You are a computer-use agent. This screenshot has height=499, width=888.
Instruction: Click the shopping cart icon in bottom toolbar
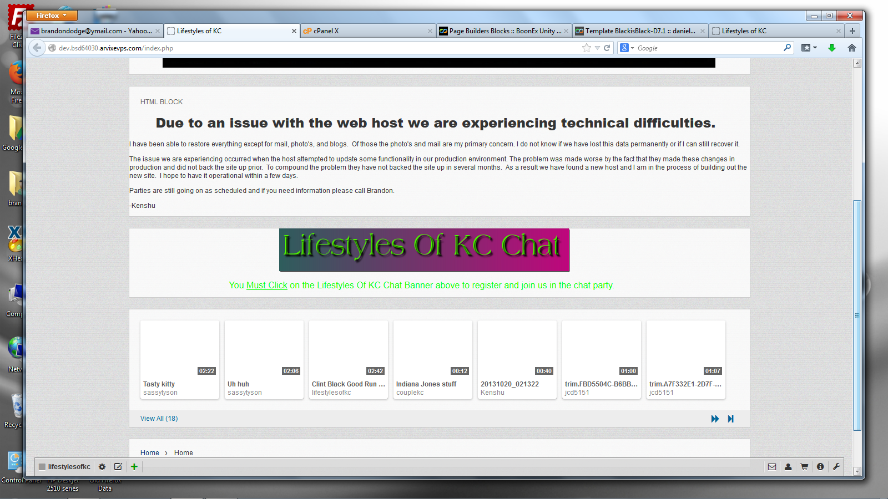pos(804,467)
